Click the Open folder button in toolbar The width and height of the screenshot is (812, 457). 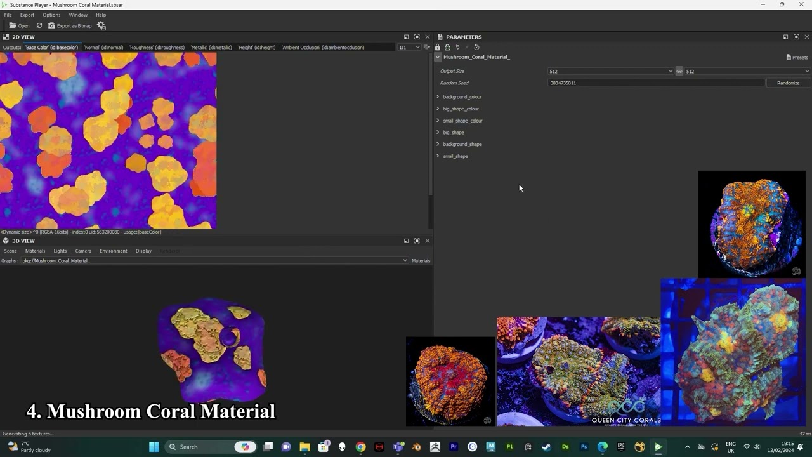(x=19, y=25)
